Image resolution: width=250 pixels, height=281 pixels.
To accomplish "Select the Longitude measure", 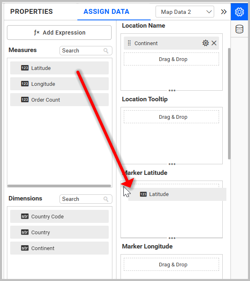I will (59, 84).
